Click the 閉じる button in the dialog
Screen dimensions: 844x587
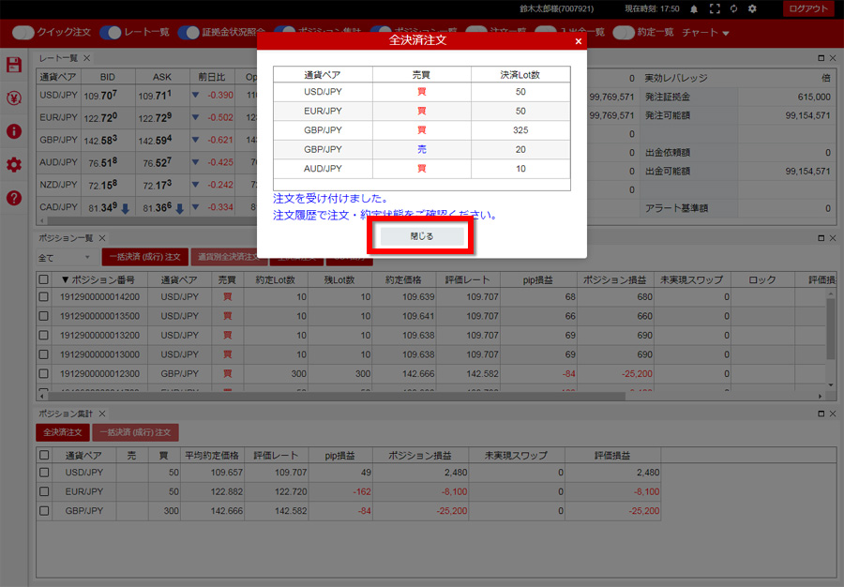point(421,236)
